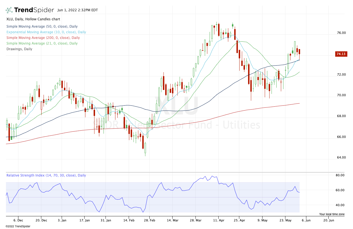Toggle the Simple Moving Average 200 legend
This screenshot has height=229, width=353.
coord(43,38)
